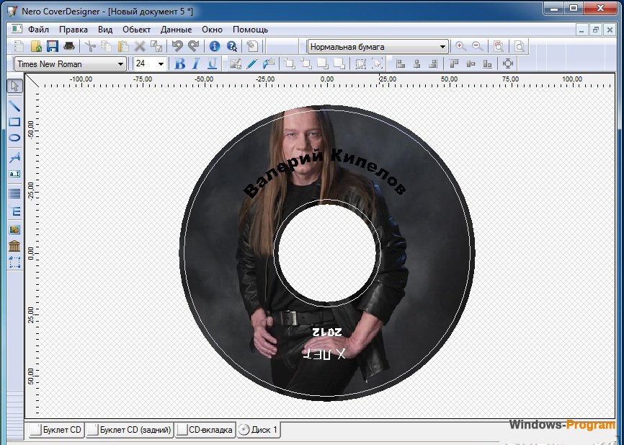Open the Файл menu

pos(38,30)
